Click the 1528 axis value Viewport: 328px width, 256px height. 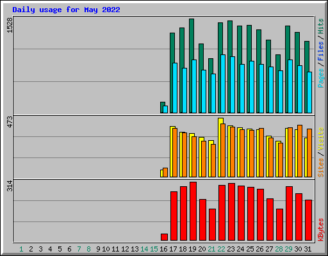coord(10,25)
